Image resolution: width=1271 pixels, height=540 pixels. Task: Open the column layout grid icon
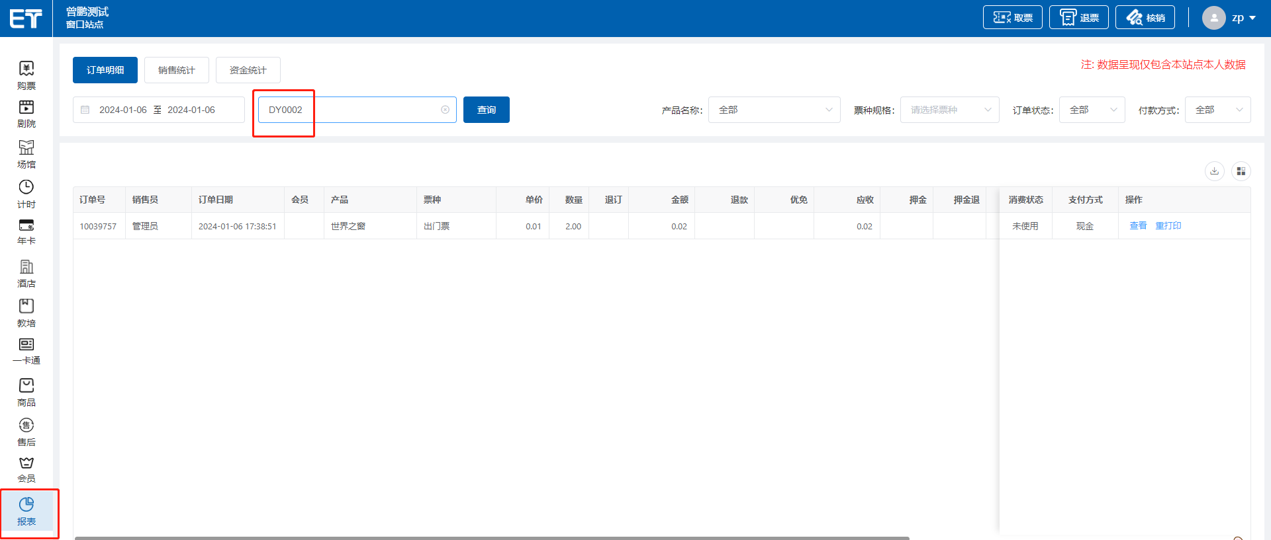pyautogui.click(x=1241, y=171)
